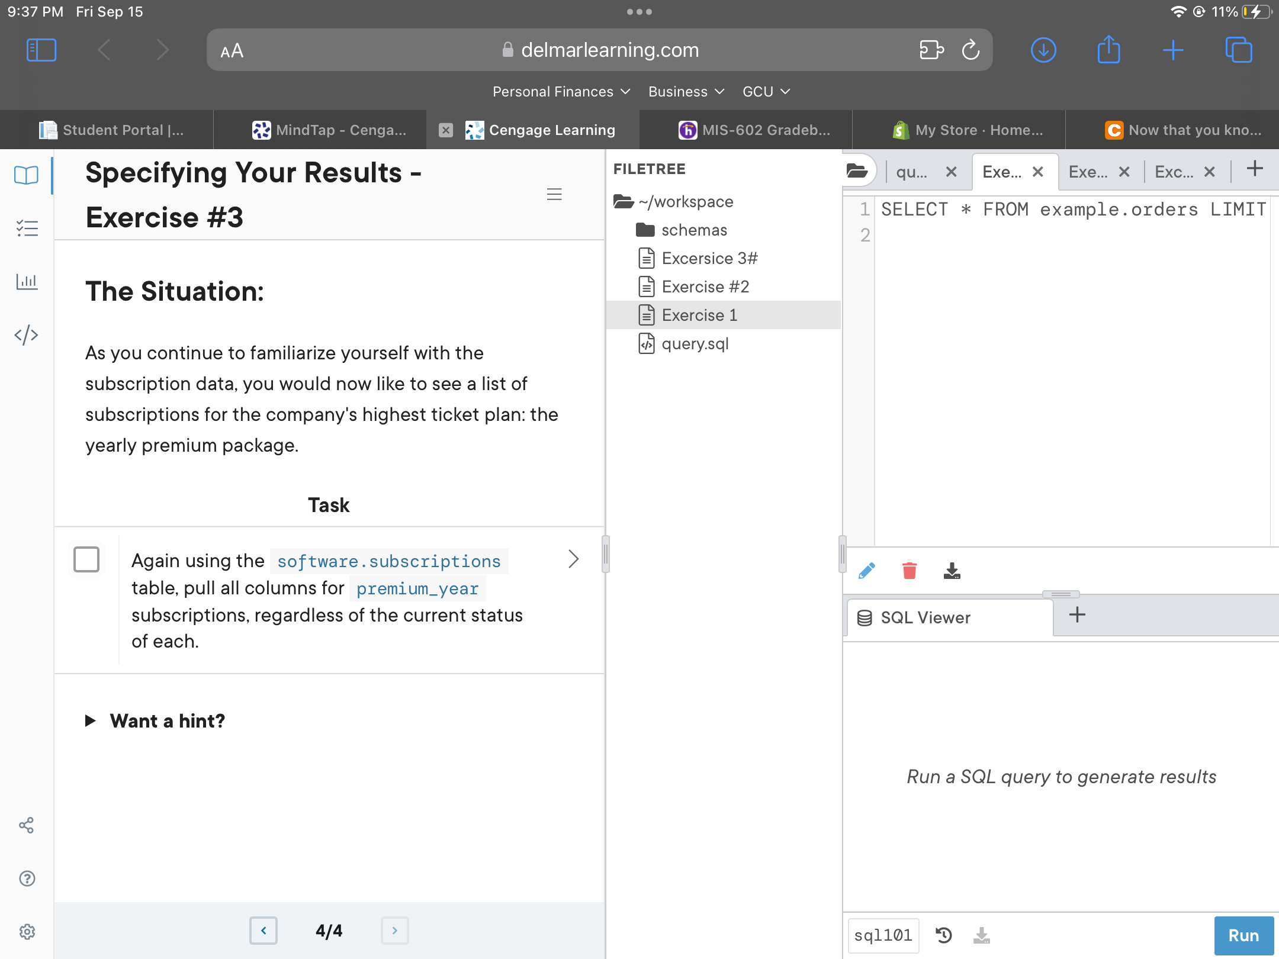
Task: Click the red trash delete icon
Action: click(909, 571)
